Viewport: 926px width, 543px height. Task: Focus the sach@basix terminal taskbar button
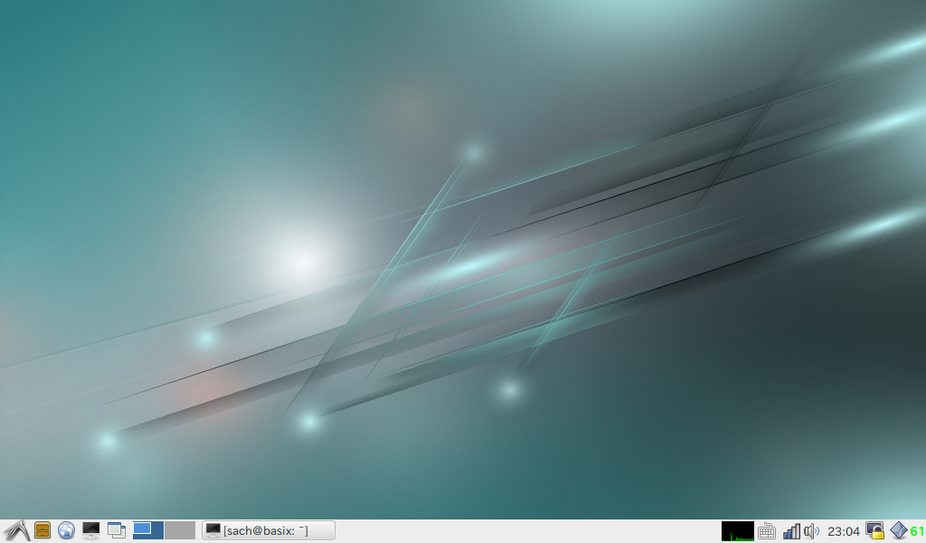(x=268, y=530)
